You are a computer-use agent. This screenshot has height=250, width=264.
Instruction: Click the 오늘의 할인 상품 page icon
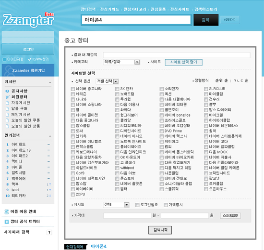pyautogui.click(x=7, y=126)
